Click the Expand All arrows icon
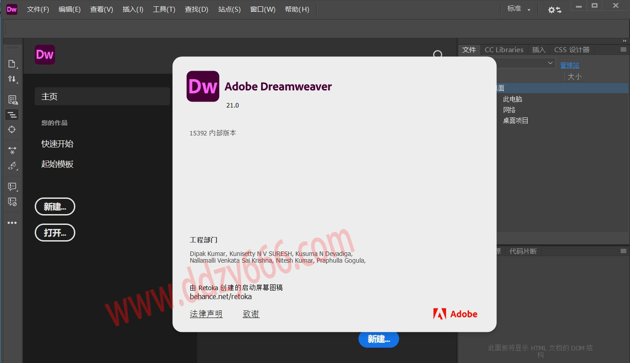The width and height of the screenshot is (630, 363). tap(12, 150)
